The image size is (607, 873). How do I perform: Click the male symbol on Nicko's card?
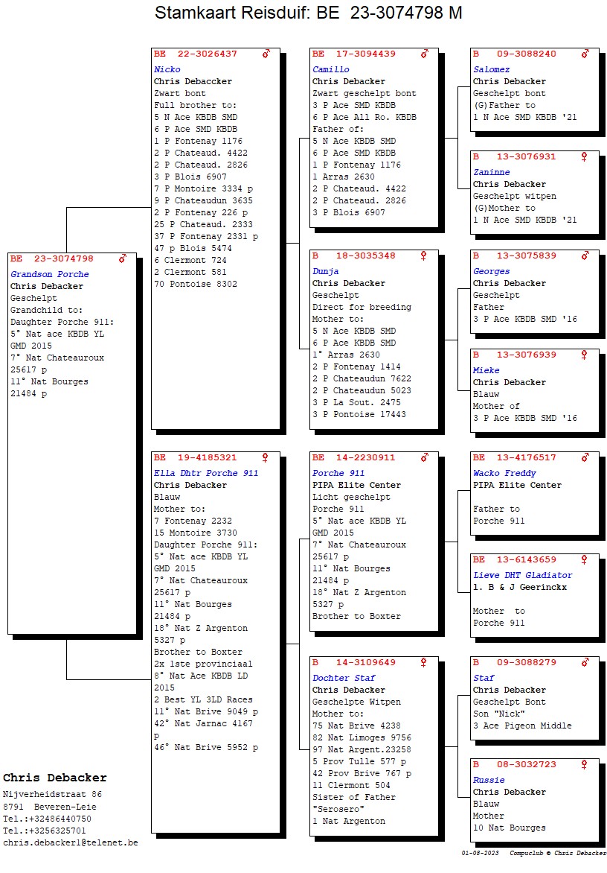tap(266, 54)
